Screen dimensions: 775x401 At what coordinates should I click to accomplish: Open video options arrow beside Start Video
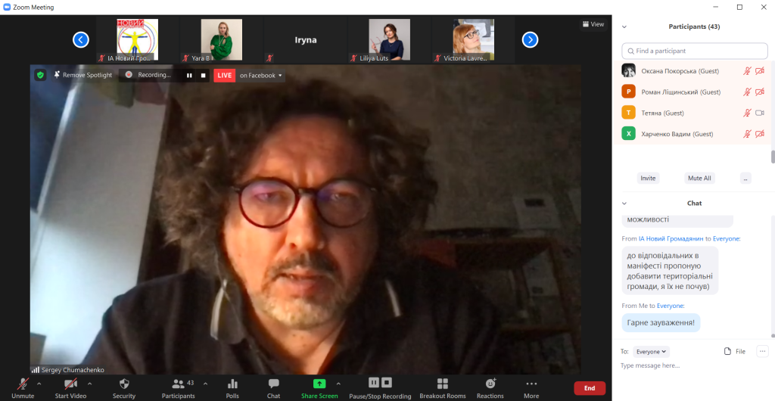89,384
